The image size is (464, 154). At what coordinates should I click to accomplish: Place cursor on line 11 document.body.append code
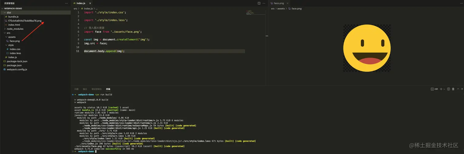(104, 51)
